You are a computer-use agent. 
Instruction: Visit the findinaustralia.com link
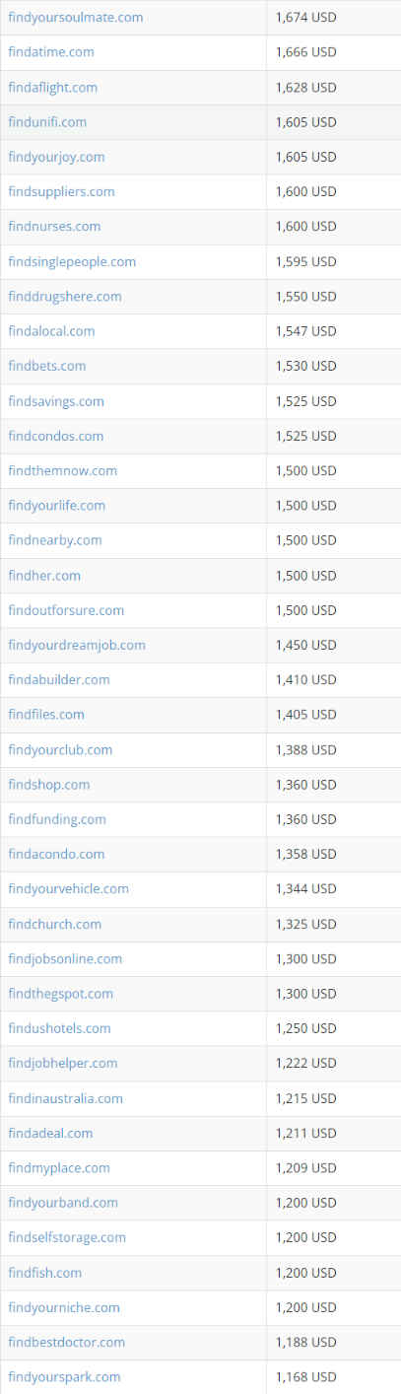[65, 1098]
